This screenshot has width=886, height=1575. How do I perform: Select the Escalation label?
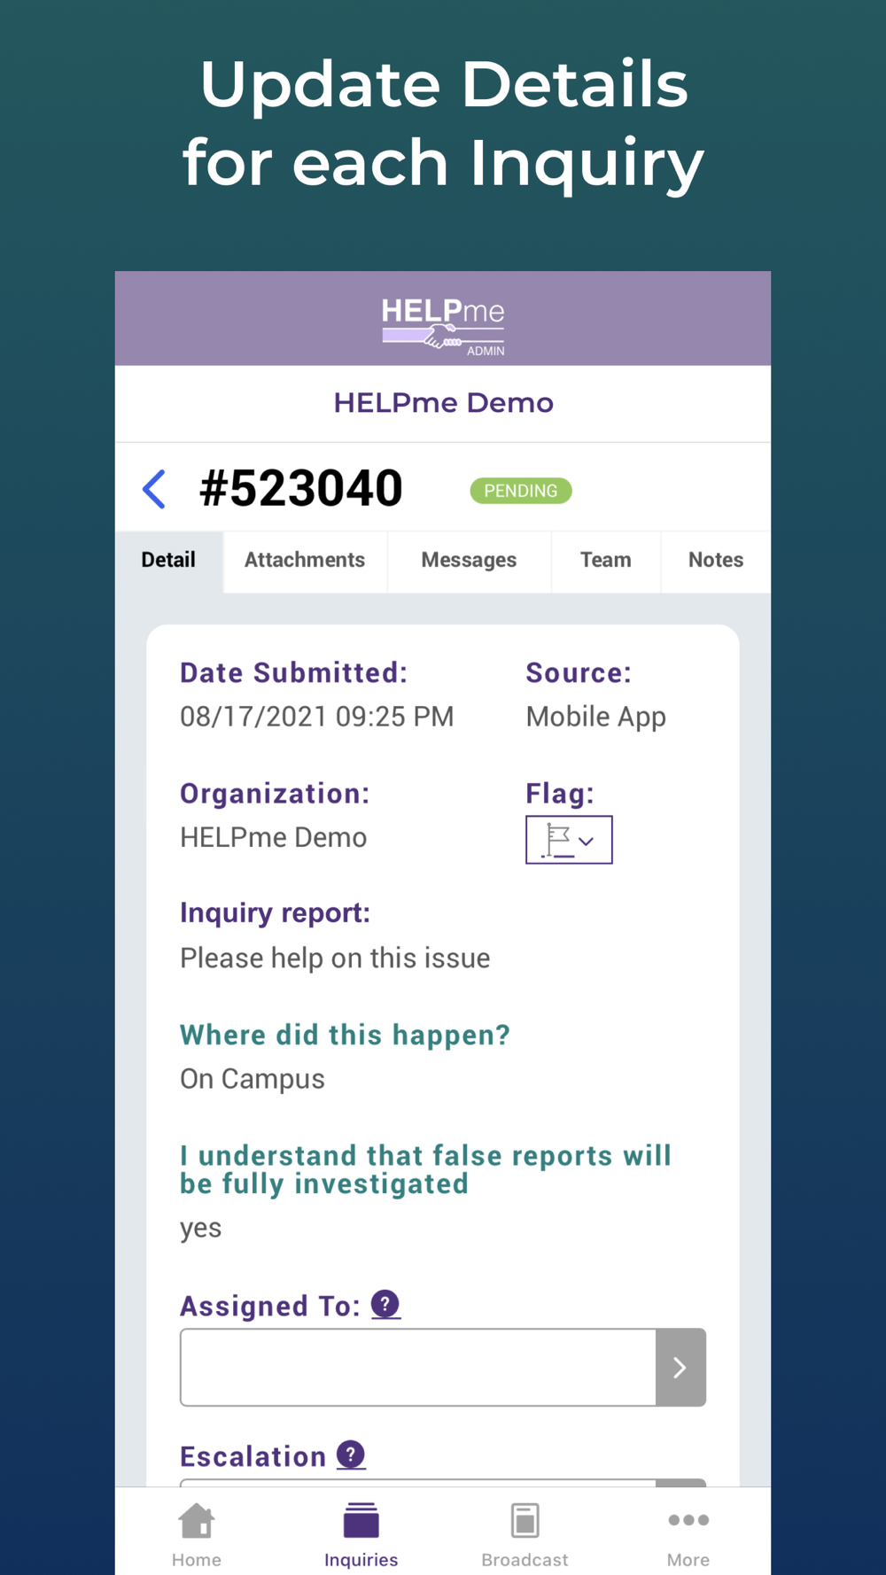point(253,1456)
